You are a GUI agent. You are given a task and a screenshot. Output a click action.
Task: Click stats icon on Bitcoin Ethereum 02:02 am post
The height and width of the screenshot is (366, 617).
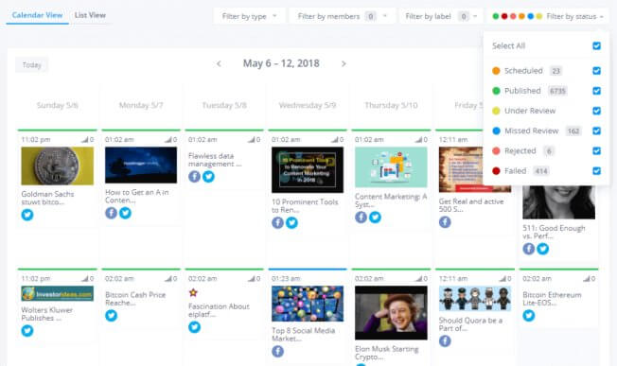click(x=587, y=278)
